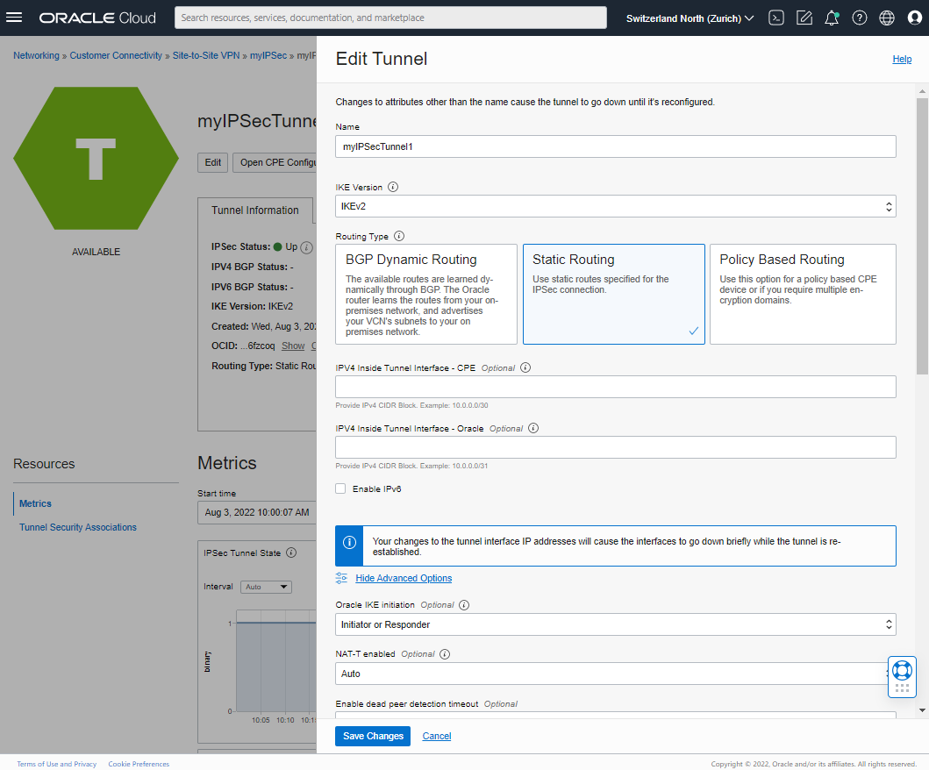
Task: Open the user profile avatar menu
Action: (x=914, y=18)
